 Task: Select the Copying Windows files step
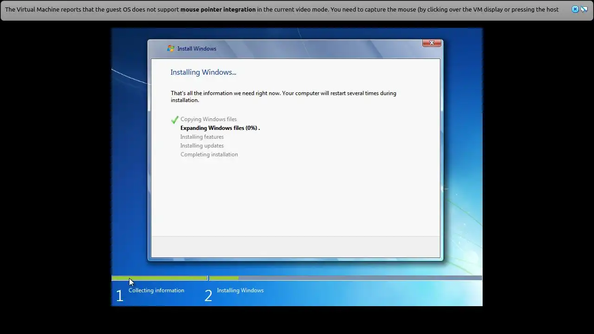[x=208, y=119]
